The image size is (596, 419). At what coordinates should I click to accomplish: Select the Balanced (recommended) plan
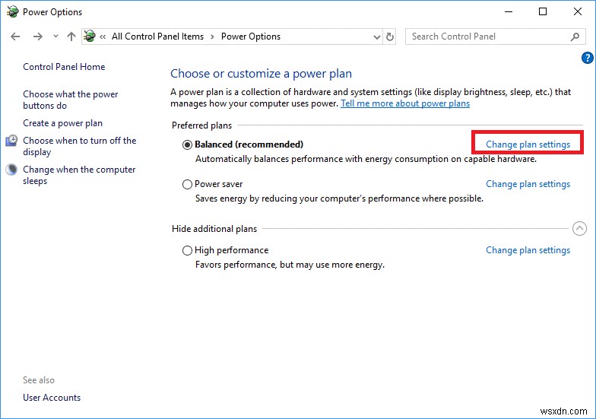click(x=187, y=144)
